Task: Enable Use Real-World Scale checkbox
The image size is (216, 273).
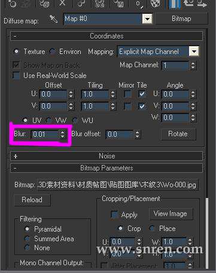Action: [x=16, y=76]
